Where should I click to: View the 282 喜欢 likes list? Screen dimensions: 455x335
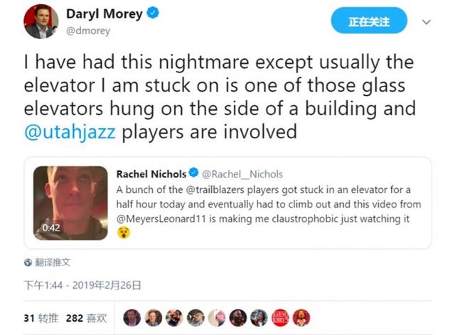coord(87,318)
